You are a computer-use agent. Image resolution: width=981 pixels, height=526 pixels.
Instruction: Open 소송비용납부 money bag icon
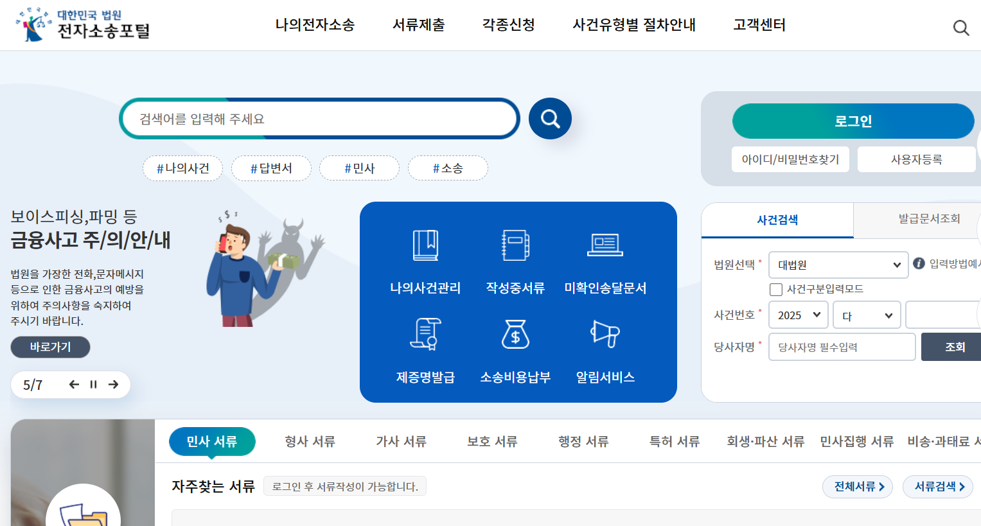(x=515, y=334)
